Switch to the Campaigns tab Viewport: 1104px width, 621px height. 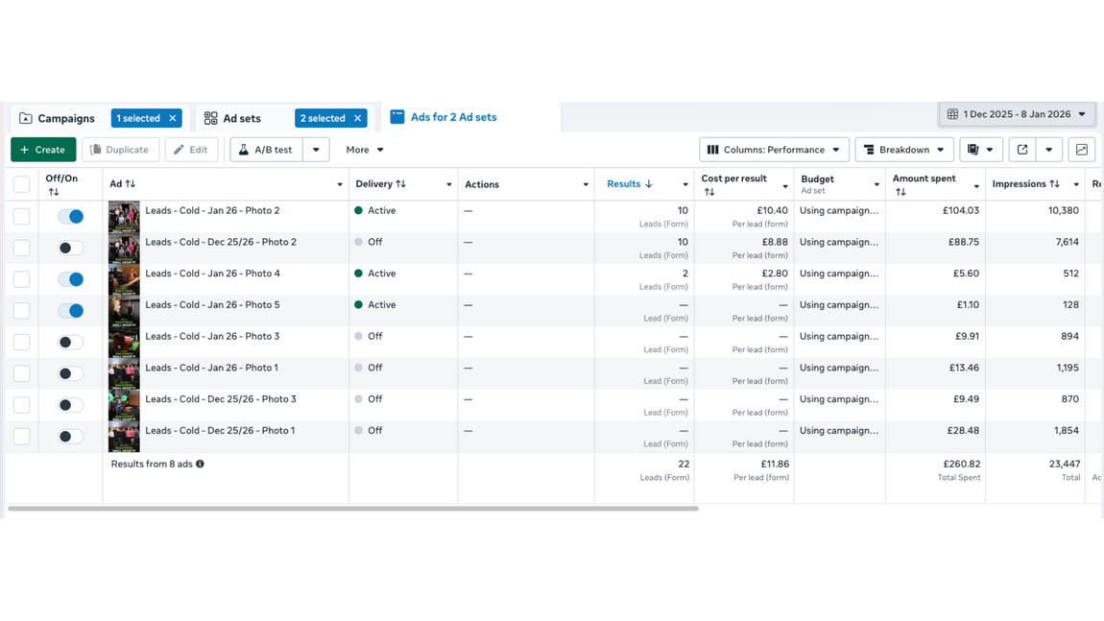click(x=58, y=118)
